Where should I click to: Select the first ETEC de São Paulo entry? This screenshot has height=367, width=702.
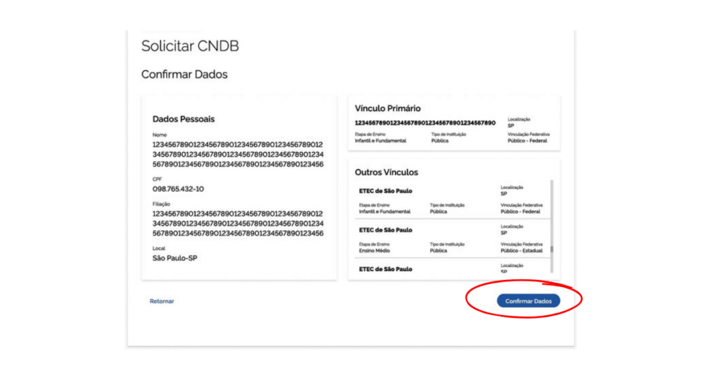(385, 190)
